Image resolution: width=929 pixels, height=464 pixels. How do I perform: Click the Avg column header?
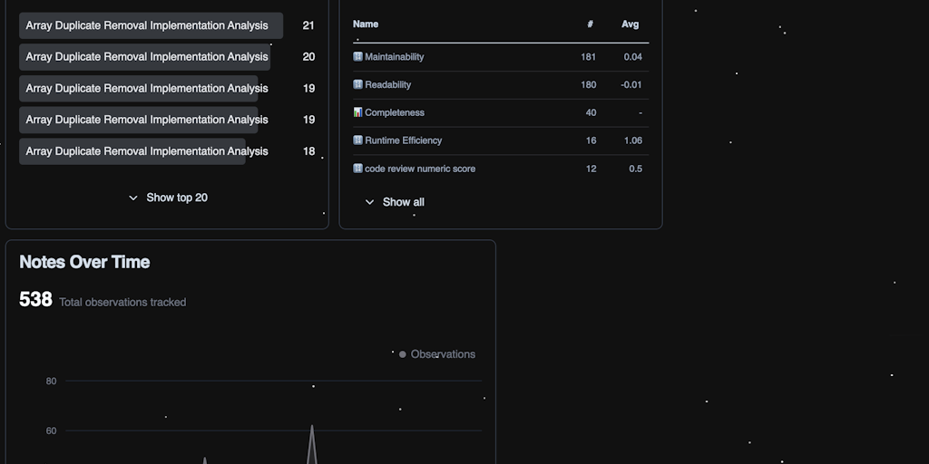(x=630, y=24)
